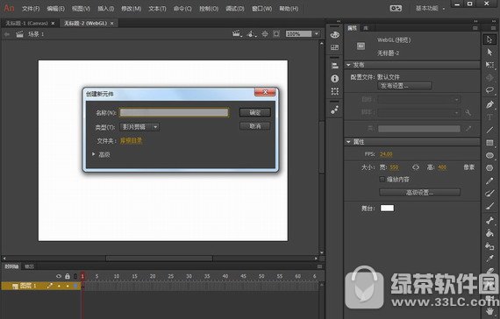This screenshot has width=500, height=319.
Task: Toggle the 缩放内容 checkbox
Action: point(382,180)
